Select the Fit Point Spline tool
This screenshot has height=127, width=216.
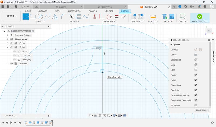tap(48, 16)
